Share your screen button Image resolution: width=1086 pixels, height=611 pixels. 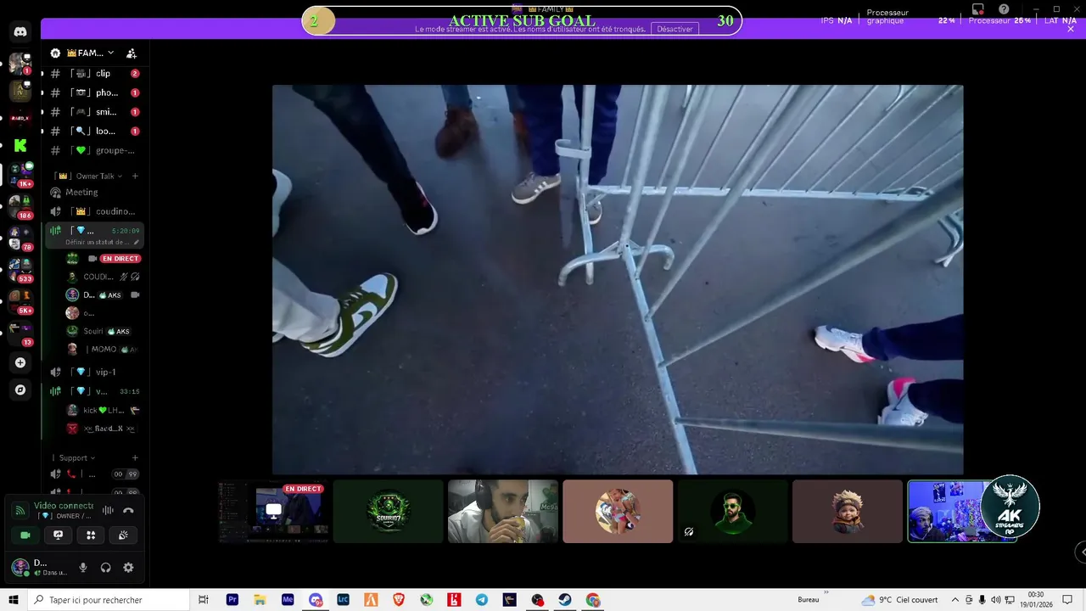[58, 535]
